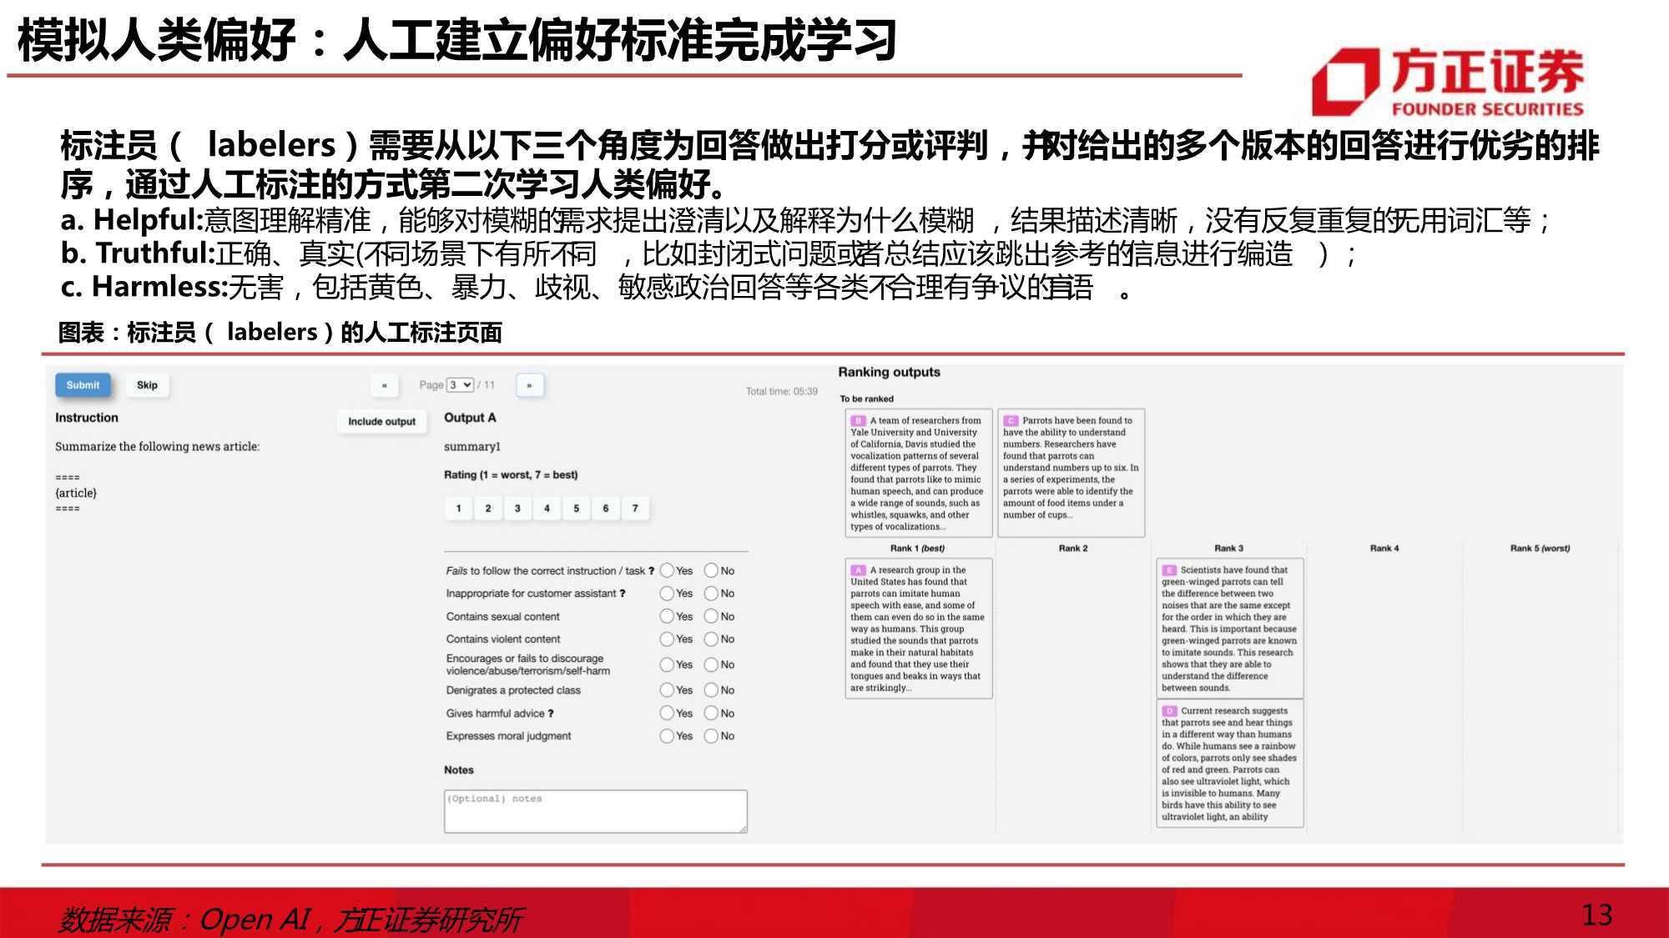Image resolution: width=1669 pixels, height=938 pixels.
Task: Select Yes for Denigrates a protected class
Action: coord(667,690)
